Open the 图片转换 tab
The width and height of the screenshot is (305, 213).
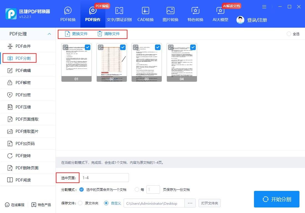pos(171,14)
